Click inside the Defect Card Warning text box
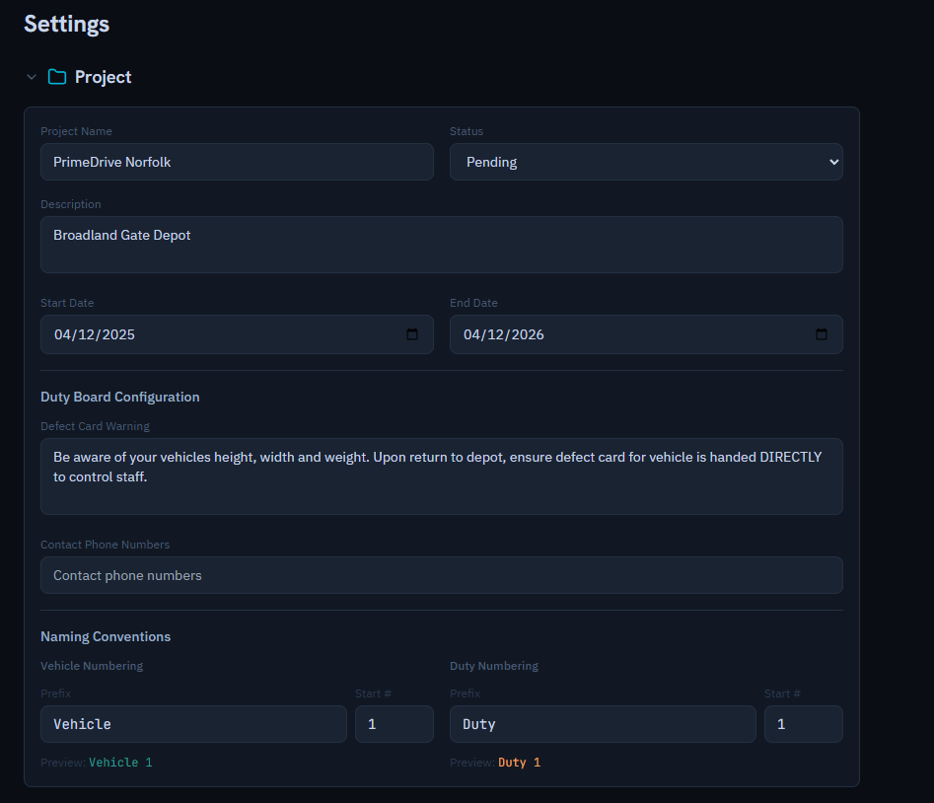The height and width of the screenshot is (803, 934). tap(441, 475)
